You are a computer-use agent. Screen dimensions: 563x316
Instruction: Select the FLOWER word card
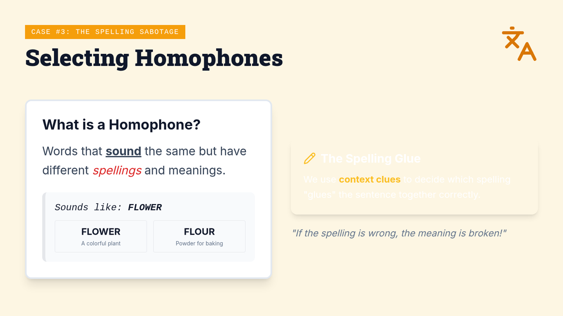(101, 236)
